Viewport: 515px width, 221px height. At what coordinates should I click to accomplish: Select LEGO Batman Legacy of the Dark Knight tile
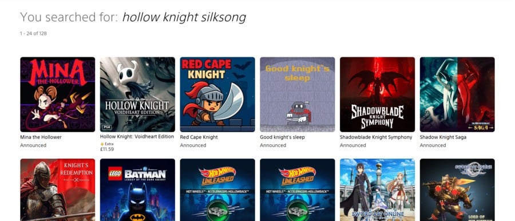(137, 190)
